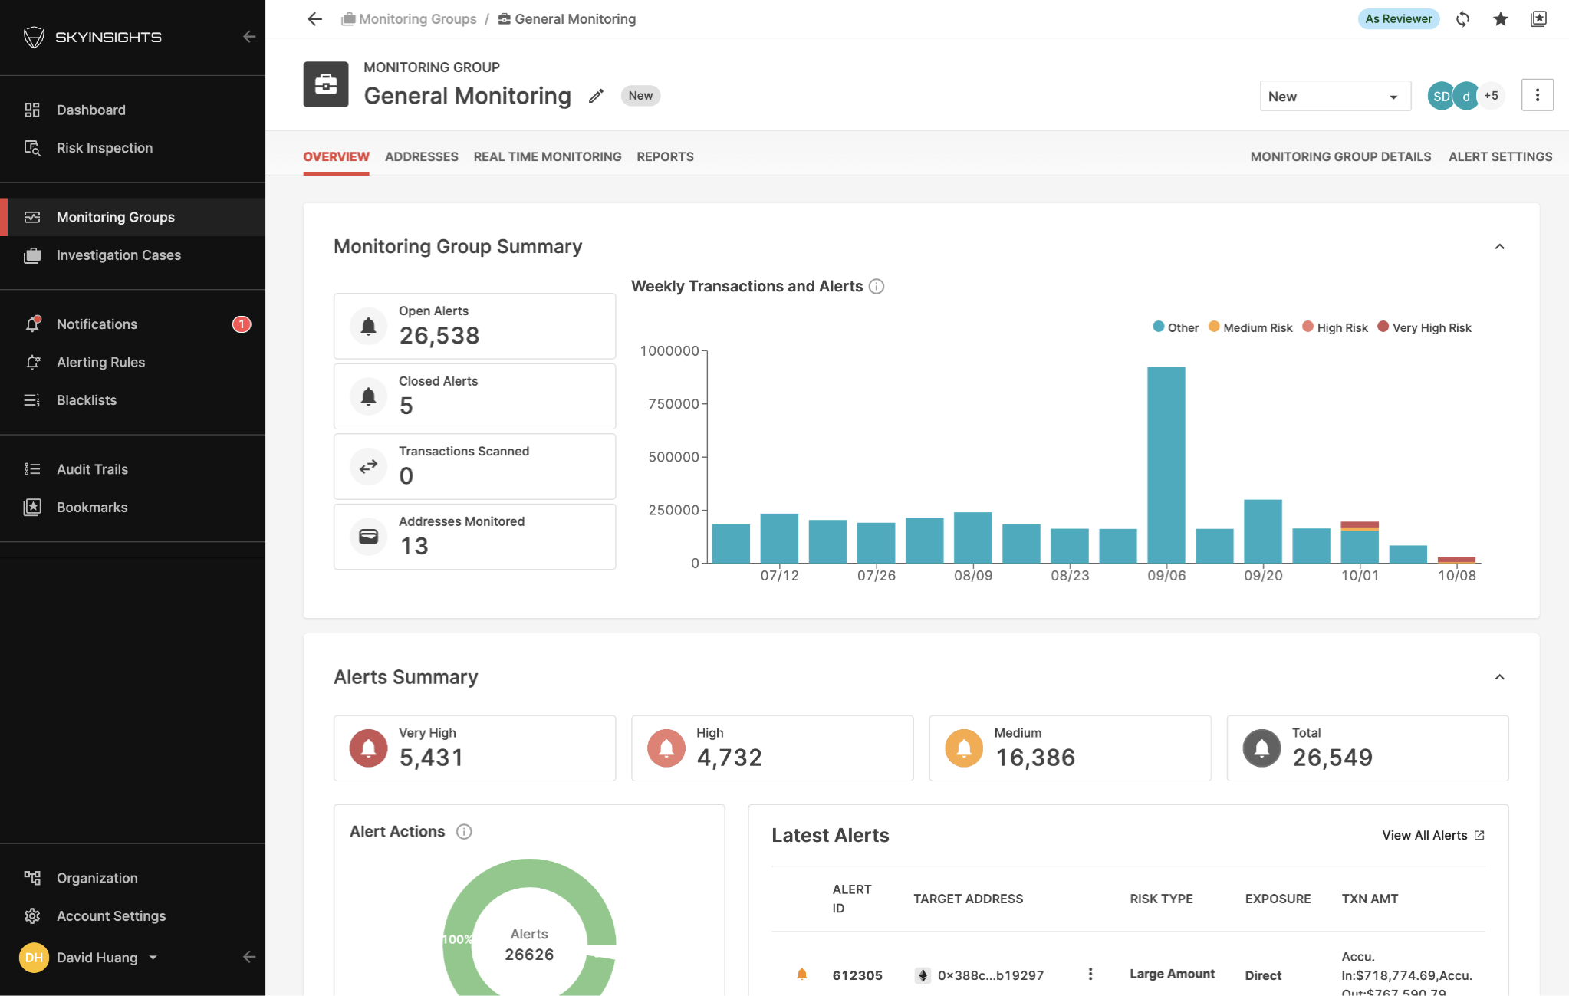Click the Notifications badge count
1569x996 pixels.
pos(242,324)
